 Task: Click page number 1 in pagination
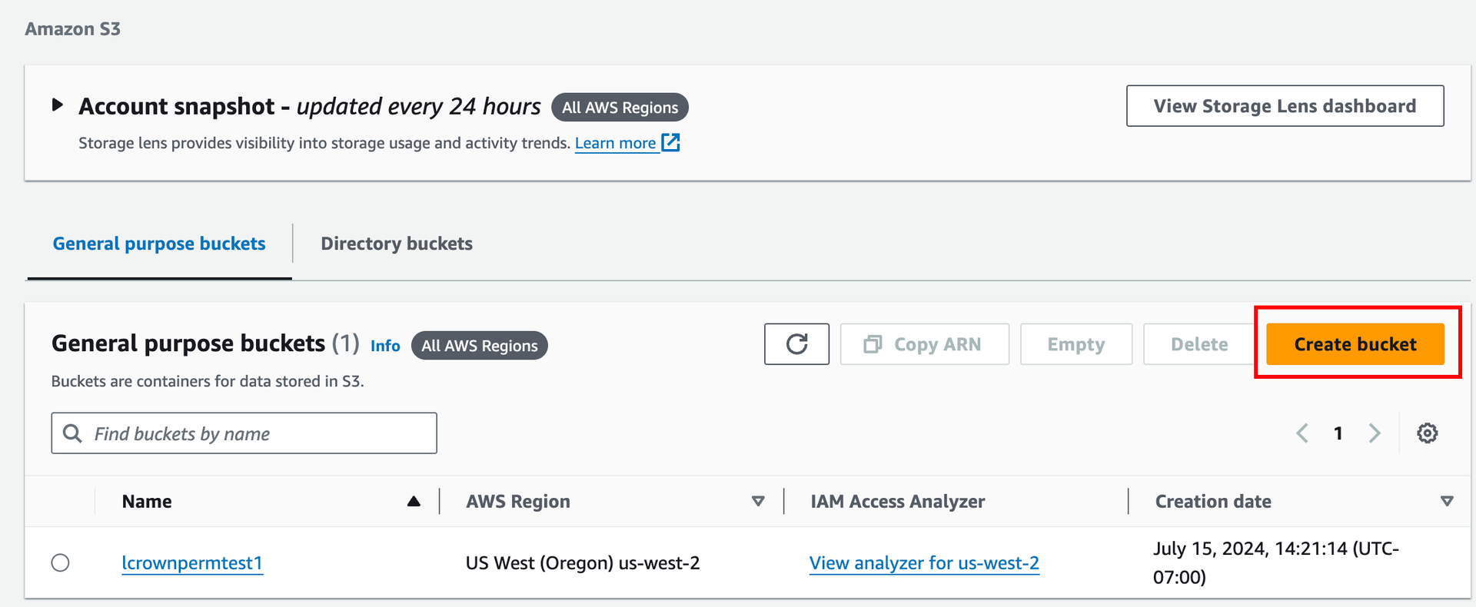(1338, 433)
